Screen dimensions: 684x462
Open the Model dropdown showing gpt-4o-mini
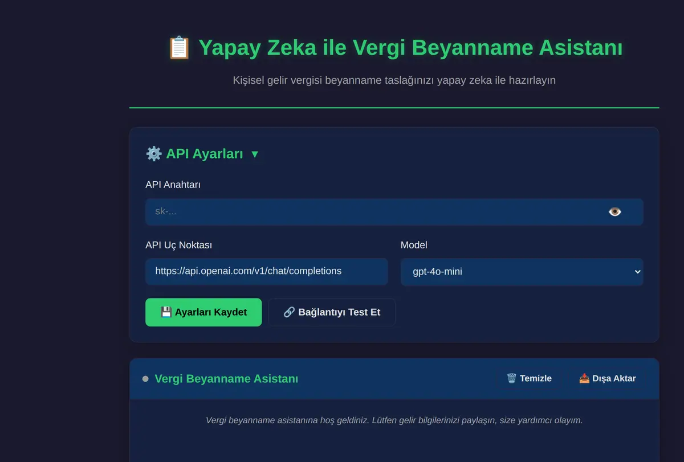pyautogui.click(x=522, y=272)
